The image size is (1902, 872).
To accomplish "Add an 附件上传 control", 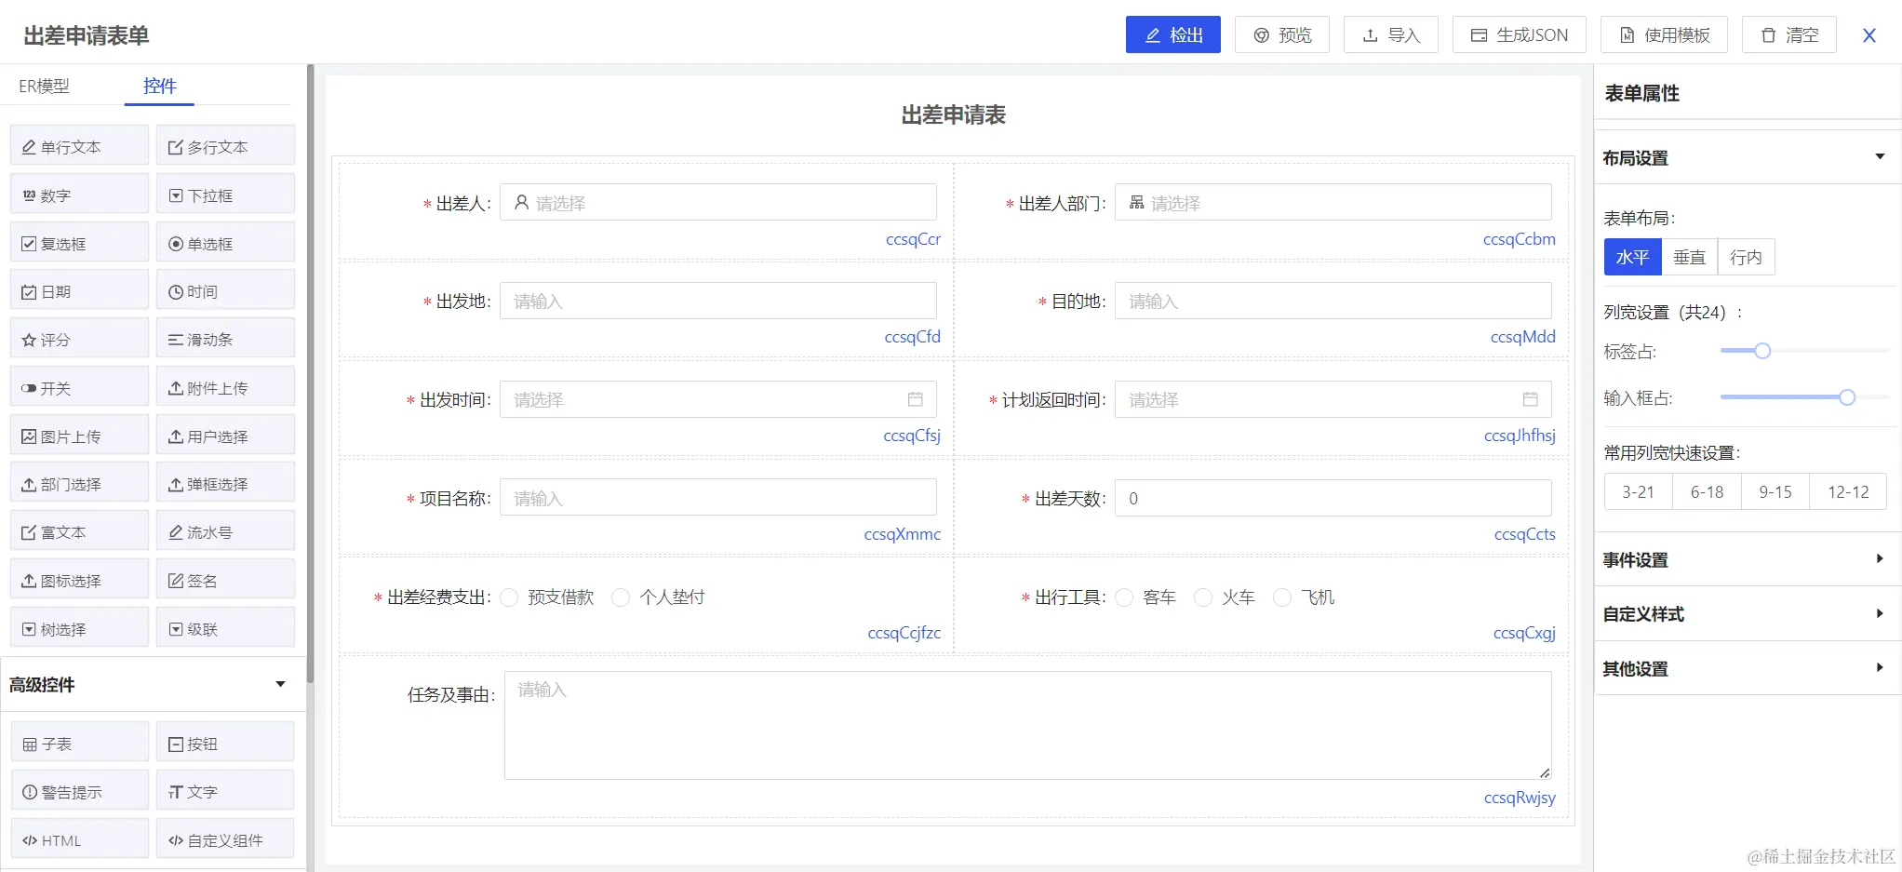I will click(x=224, y=386).
